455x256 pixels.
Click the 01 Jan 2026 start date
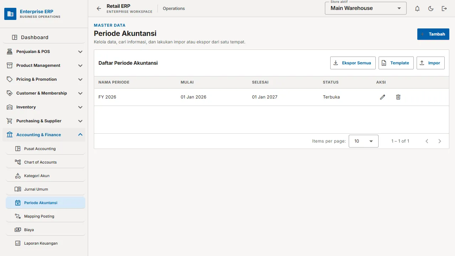click(x=193, y=97)
